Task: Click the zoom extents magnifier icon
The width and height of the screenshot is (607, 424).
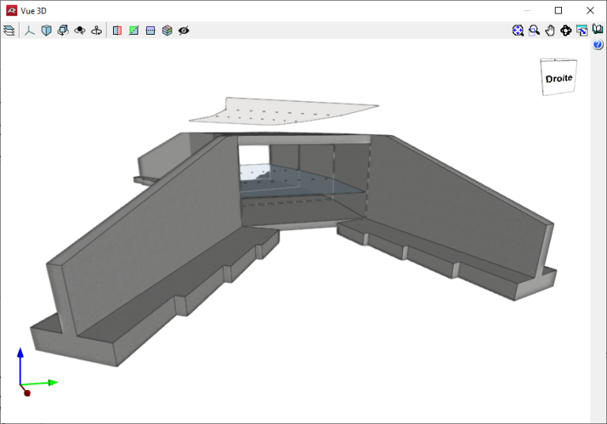Action: (x=518, y=30)
